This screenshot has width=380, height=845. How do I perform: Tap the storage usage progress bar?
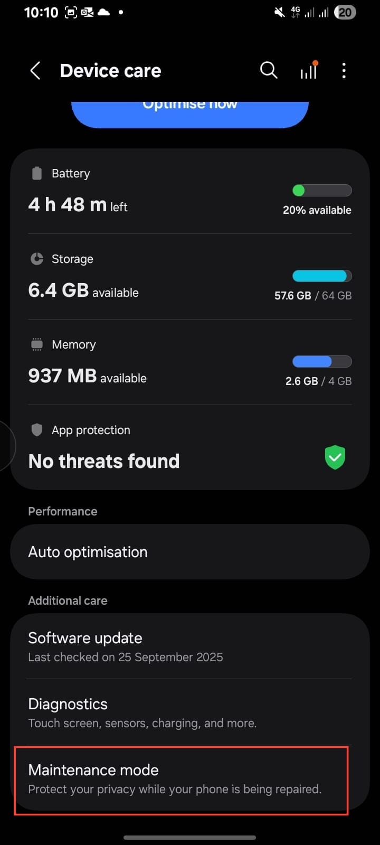(321, 276)
